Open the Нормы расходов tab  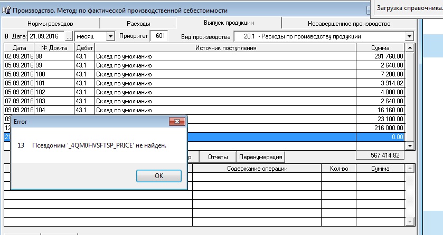point(51,24)
